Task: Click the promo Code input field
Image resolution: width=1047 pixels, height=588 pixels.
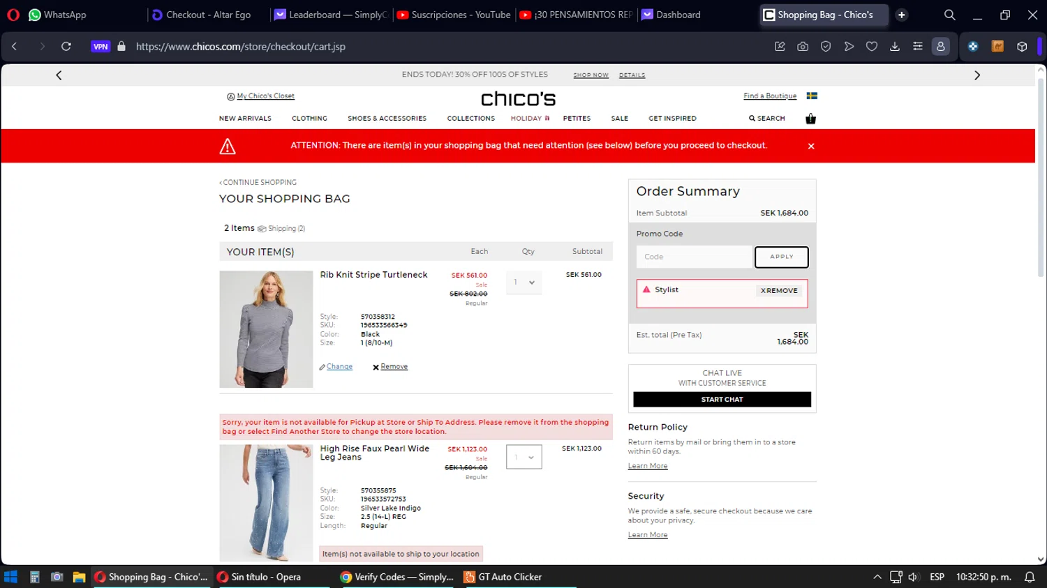Action: click(694, 257)
